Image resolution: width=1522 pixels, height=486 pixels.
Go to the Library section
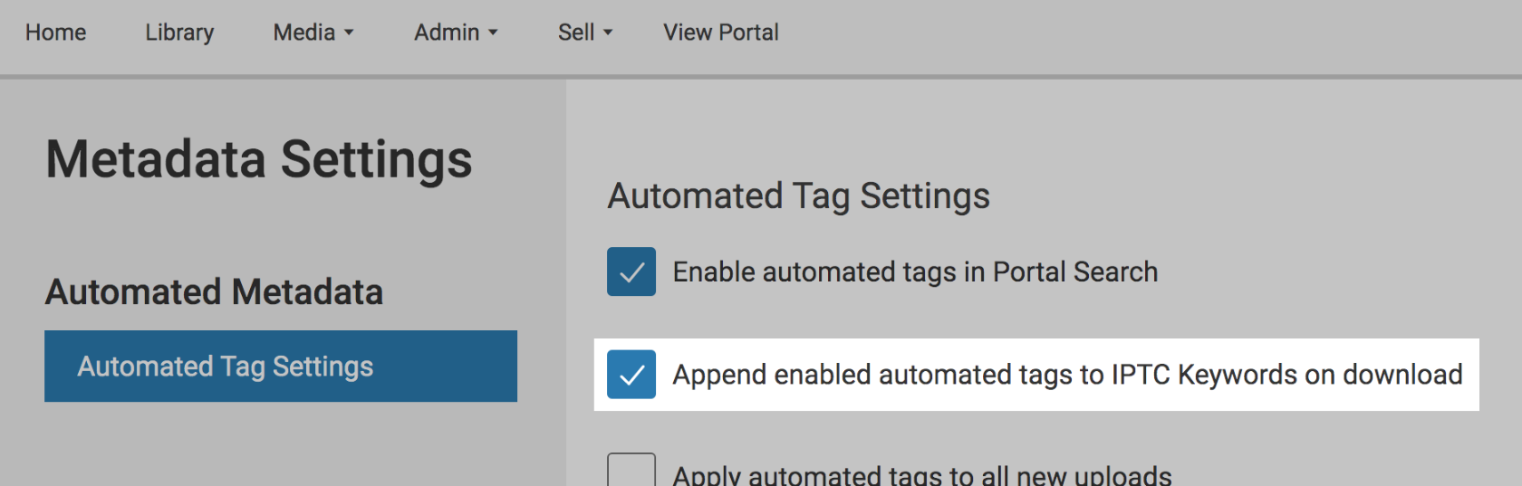tap(179, 33)
